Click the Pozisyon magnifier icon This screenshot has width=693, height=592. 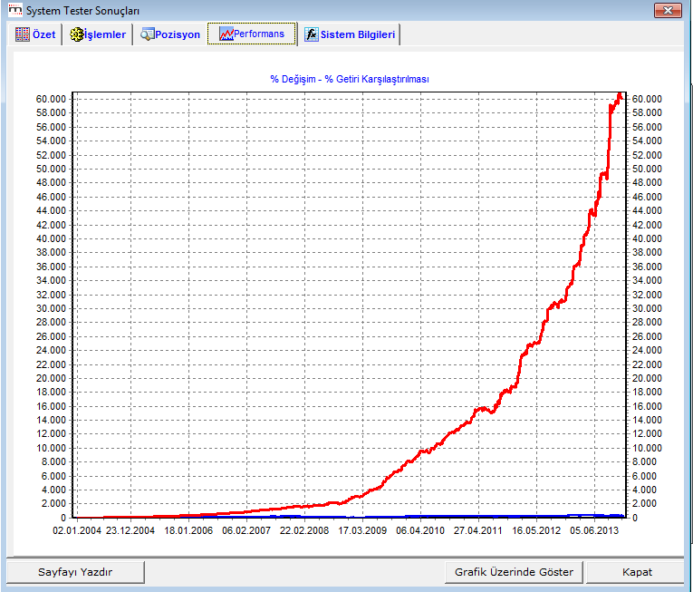(x=147, y=34)
